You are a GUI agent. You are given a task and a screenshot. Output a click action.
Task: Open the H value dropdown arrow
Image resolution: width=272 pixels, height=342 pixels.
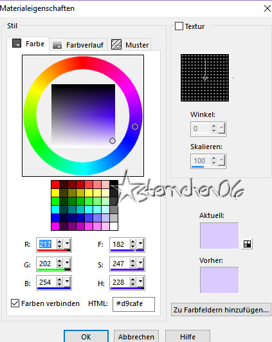[x=140, y=282]
